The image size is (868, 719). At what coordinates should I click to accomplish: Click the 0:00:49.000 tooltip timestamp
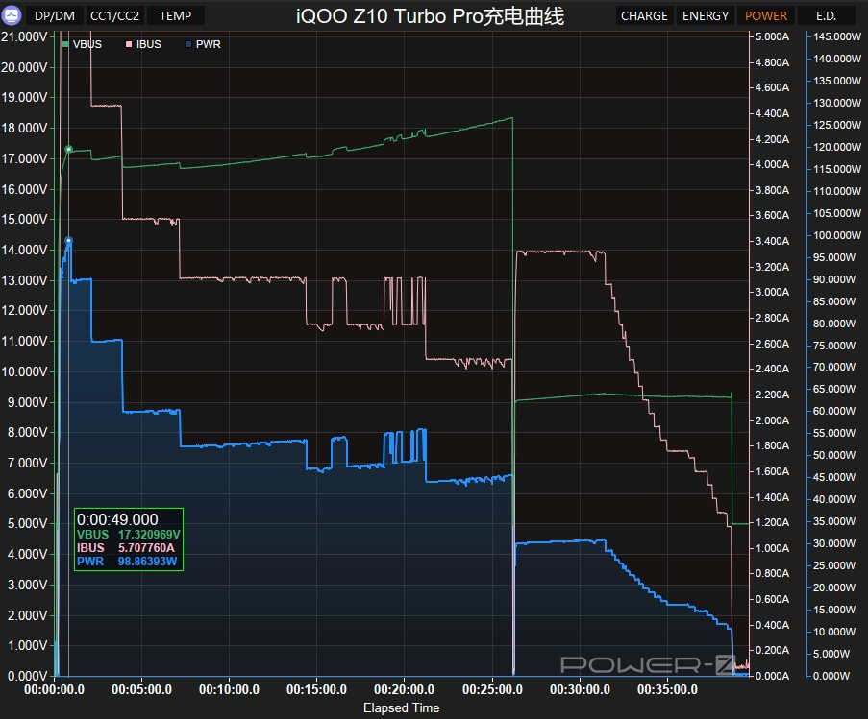tap(117, 519)
